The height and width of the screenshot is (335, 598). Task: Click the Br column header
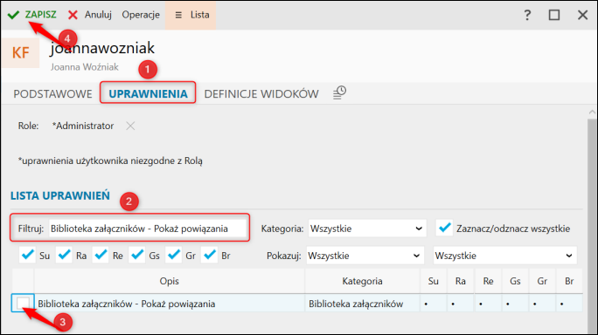[x=569, y=281]
